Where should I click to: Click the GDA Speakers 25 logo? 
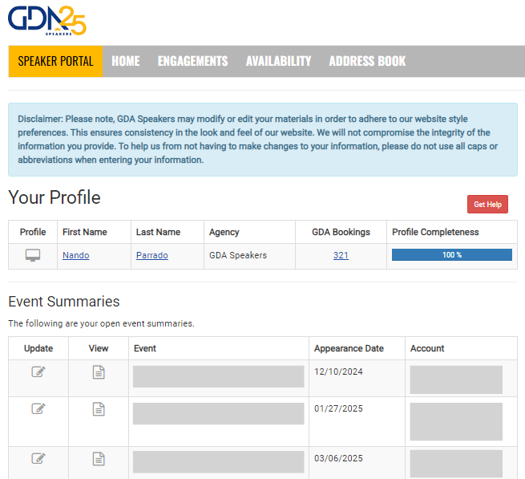(x=47, y=20)
